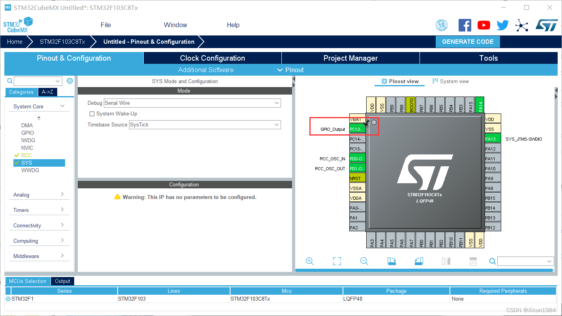
Task: Open the Output tab at the bottom
Action: pos(62,281)
